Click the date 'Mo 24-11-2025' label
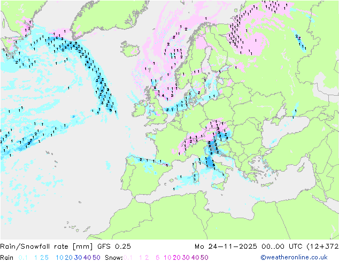Viewport: 339px width, 262px height. [226, 246]
